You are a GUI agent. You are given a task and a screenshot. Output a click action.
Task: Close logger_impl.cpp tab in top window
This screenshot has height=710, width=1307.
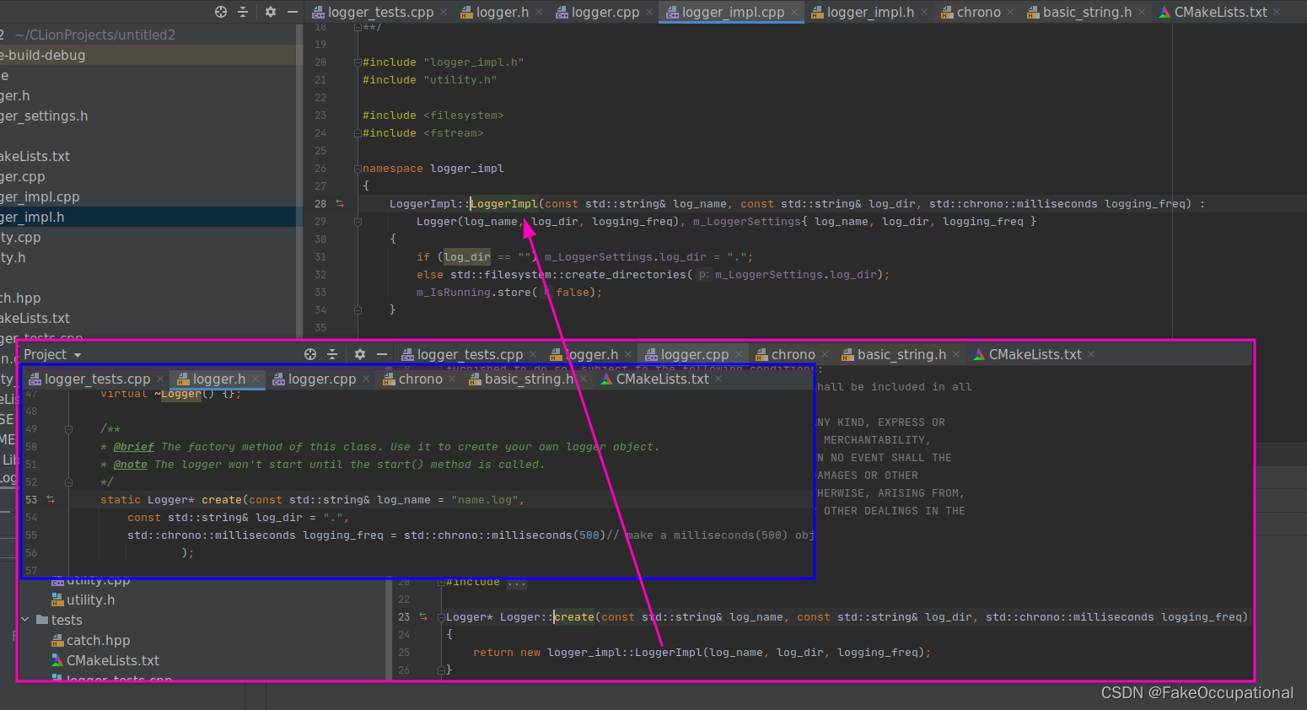click(794, 12)
